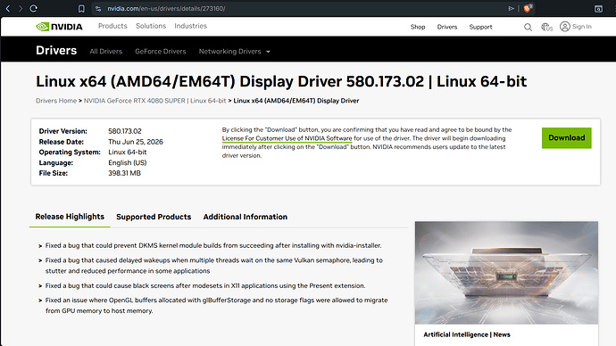This screenshot has height=346, width=616.
Task: Go back with the browser back arrow
Action: [8, 8]
